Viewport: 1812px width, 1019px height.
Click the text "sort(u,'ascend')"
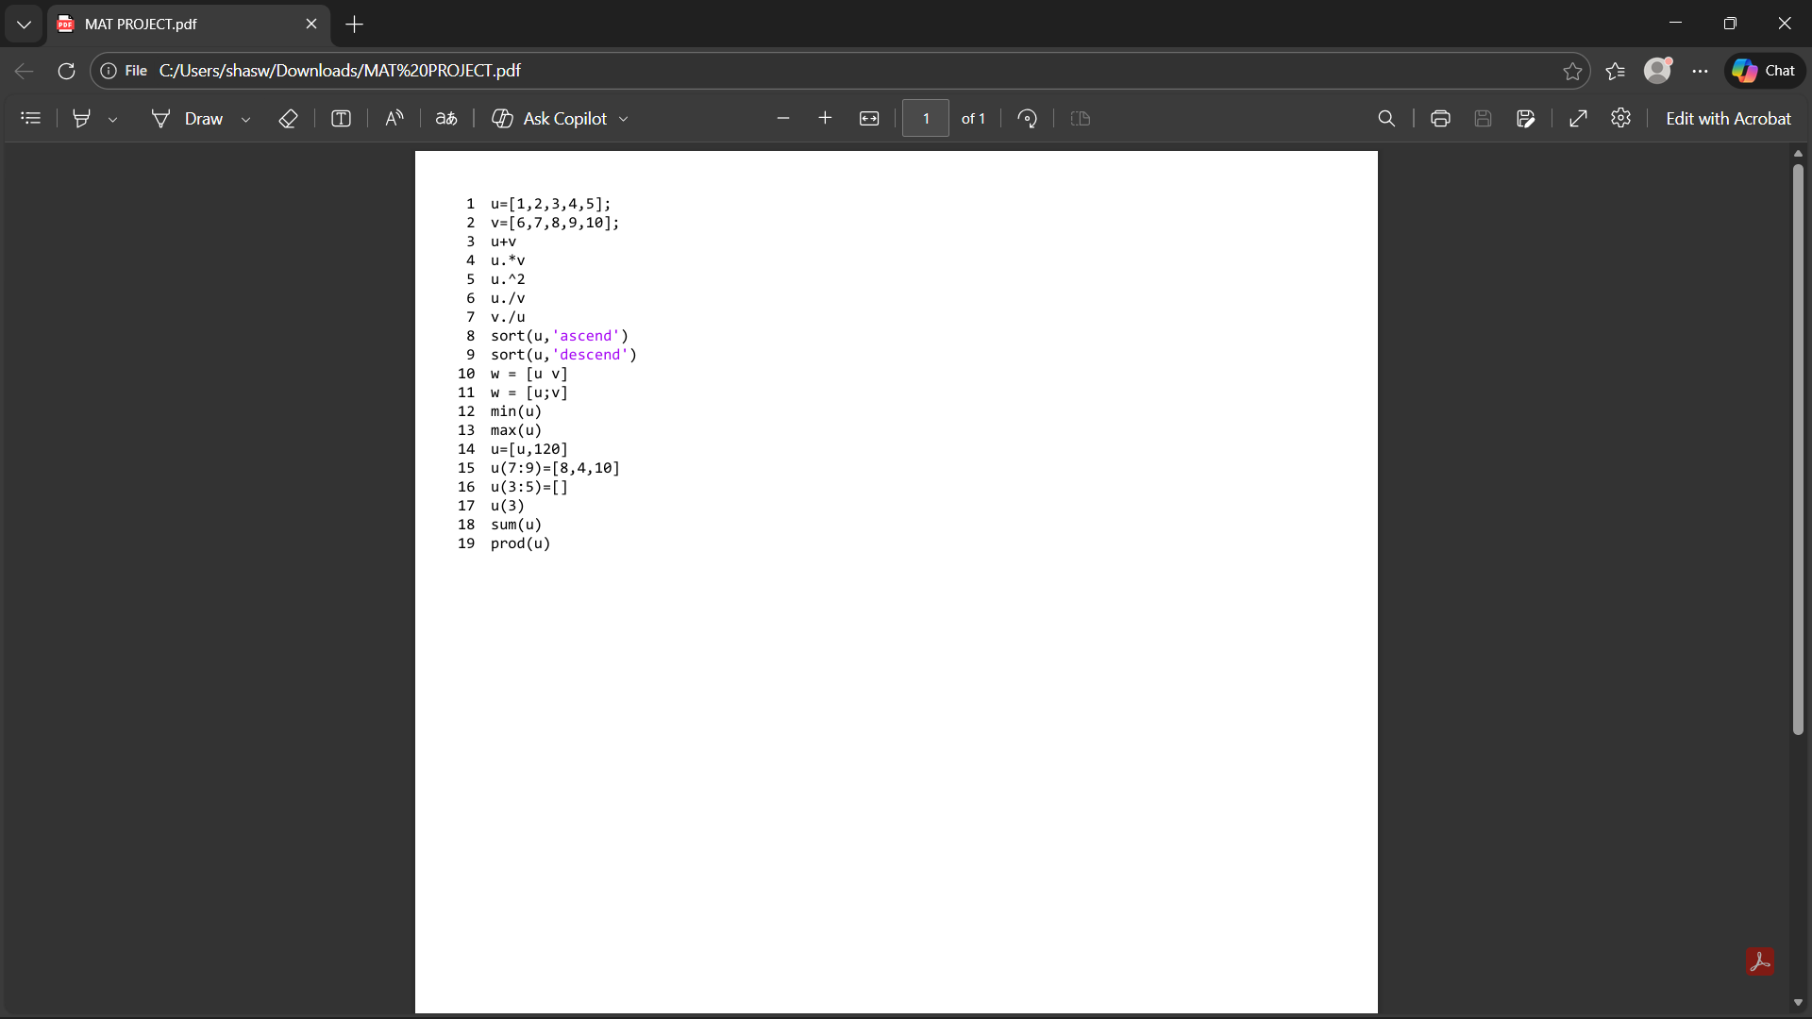click(559, 336)
